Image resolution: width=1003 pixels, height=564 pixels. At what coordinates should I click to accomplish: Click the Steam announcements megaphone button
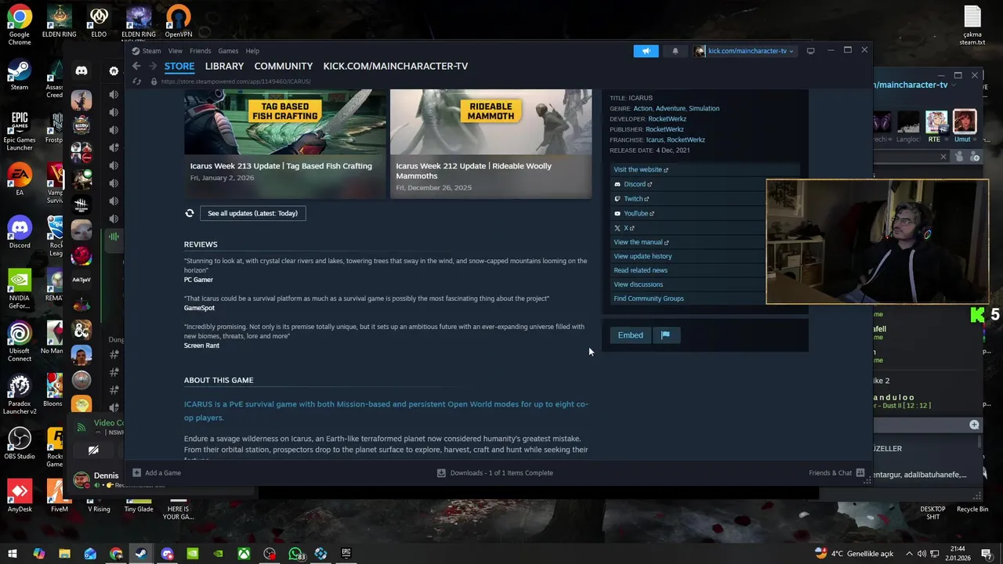[x=646, y=51]
